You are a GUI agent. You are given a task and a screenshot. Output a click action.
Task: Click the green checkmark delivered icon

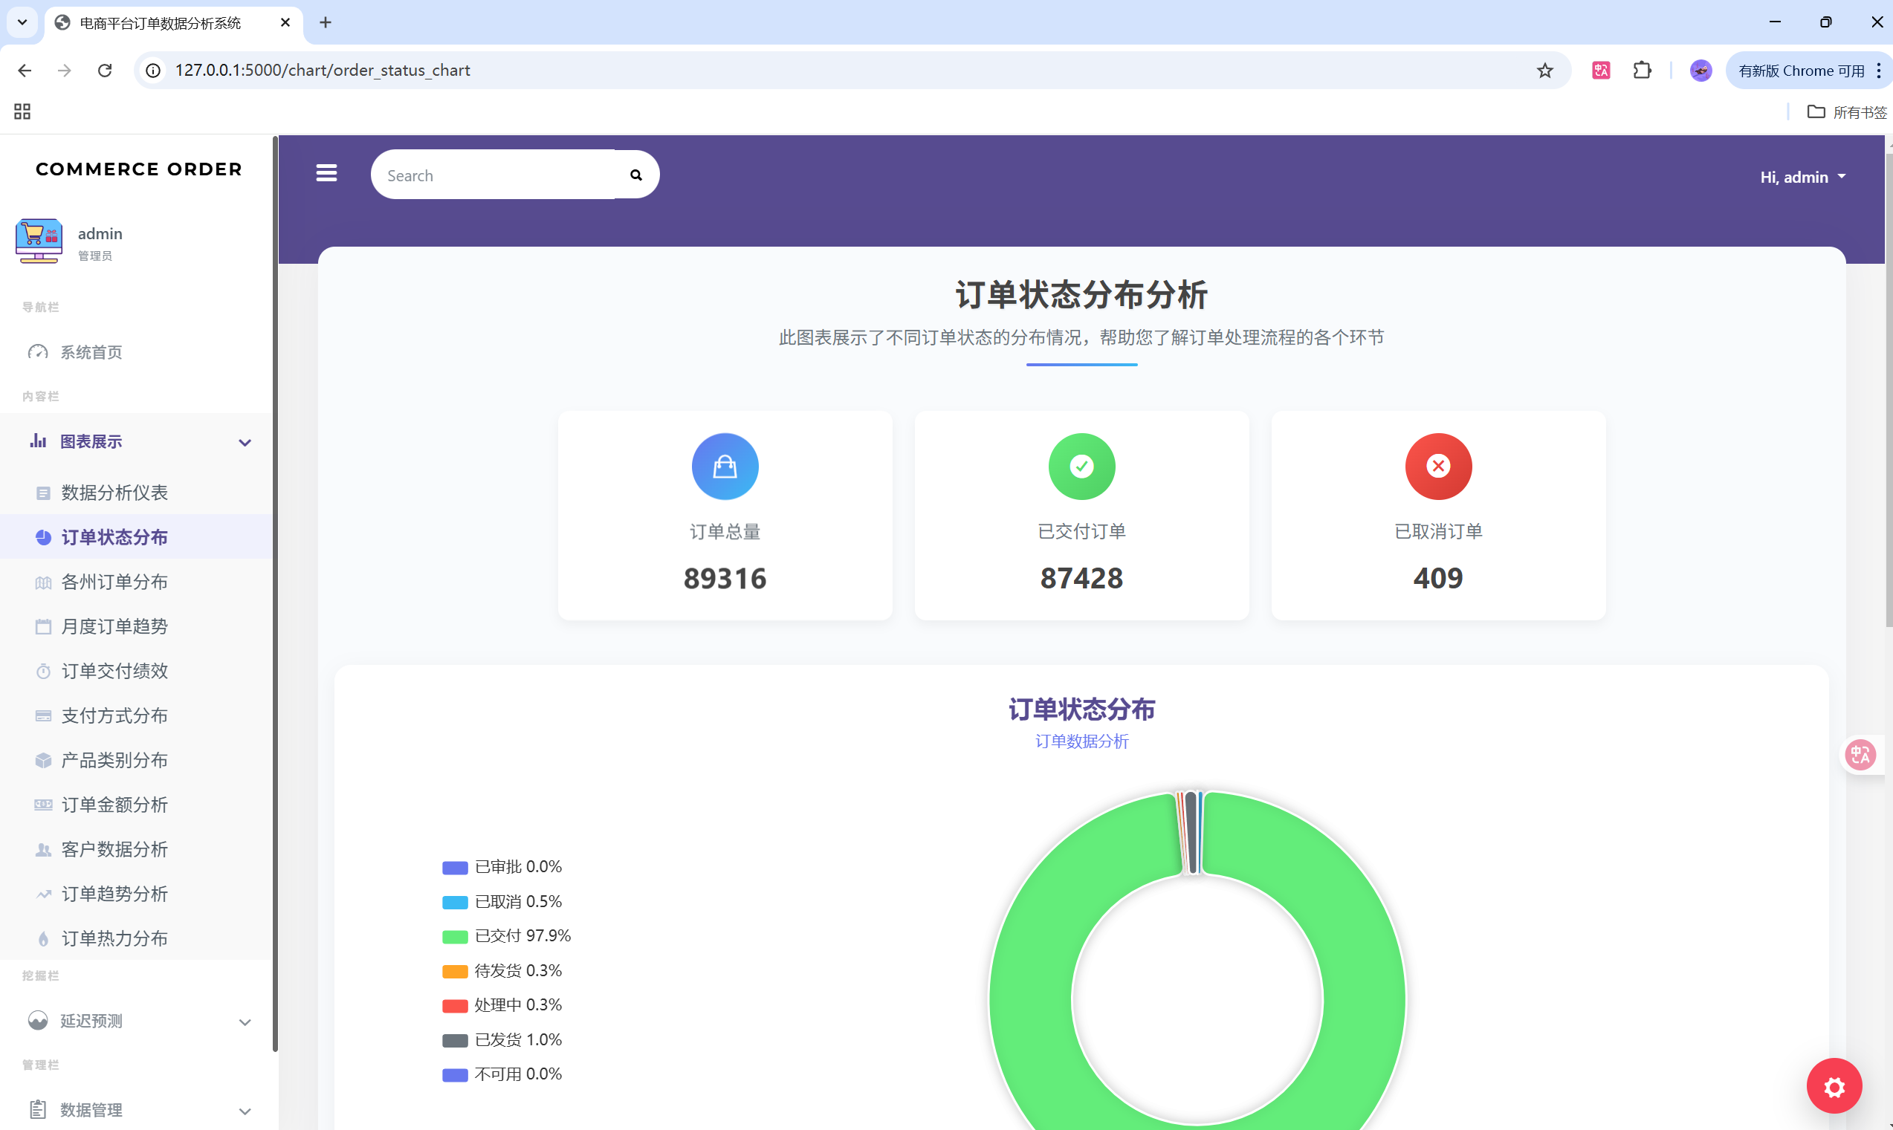(x=1081, y=466)
